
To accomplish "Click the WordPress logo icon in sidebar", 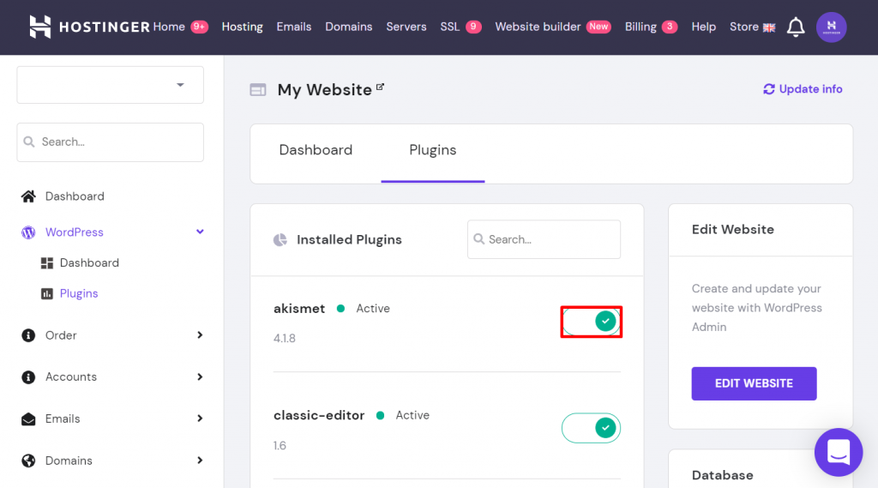I will tap(28, 232).
